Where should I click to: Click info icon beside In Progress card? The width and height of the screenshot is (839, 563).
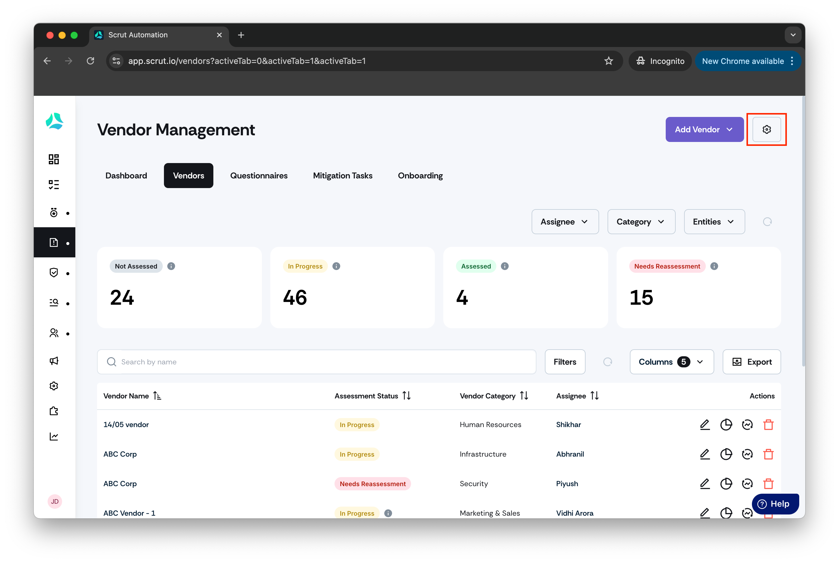336,266
